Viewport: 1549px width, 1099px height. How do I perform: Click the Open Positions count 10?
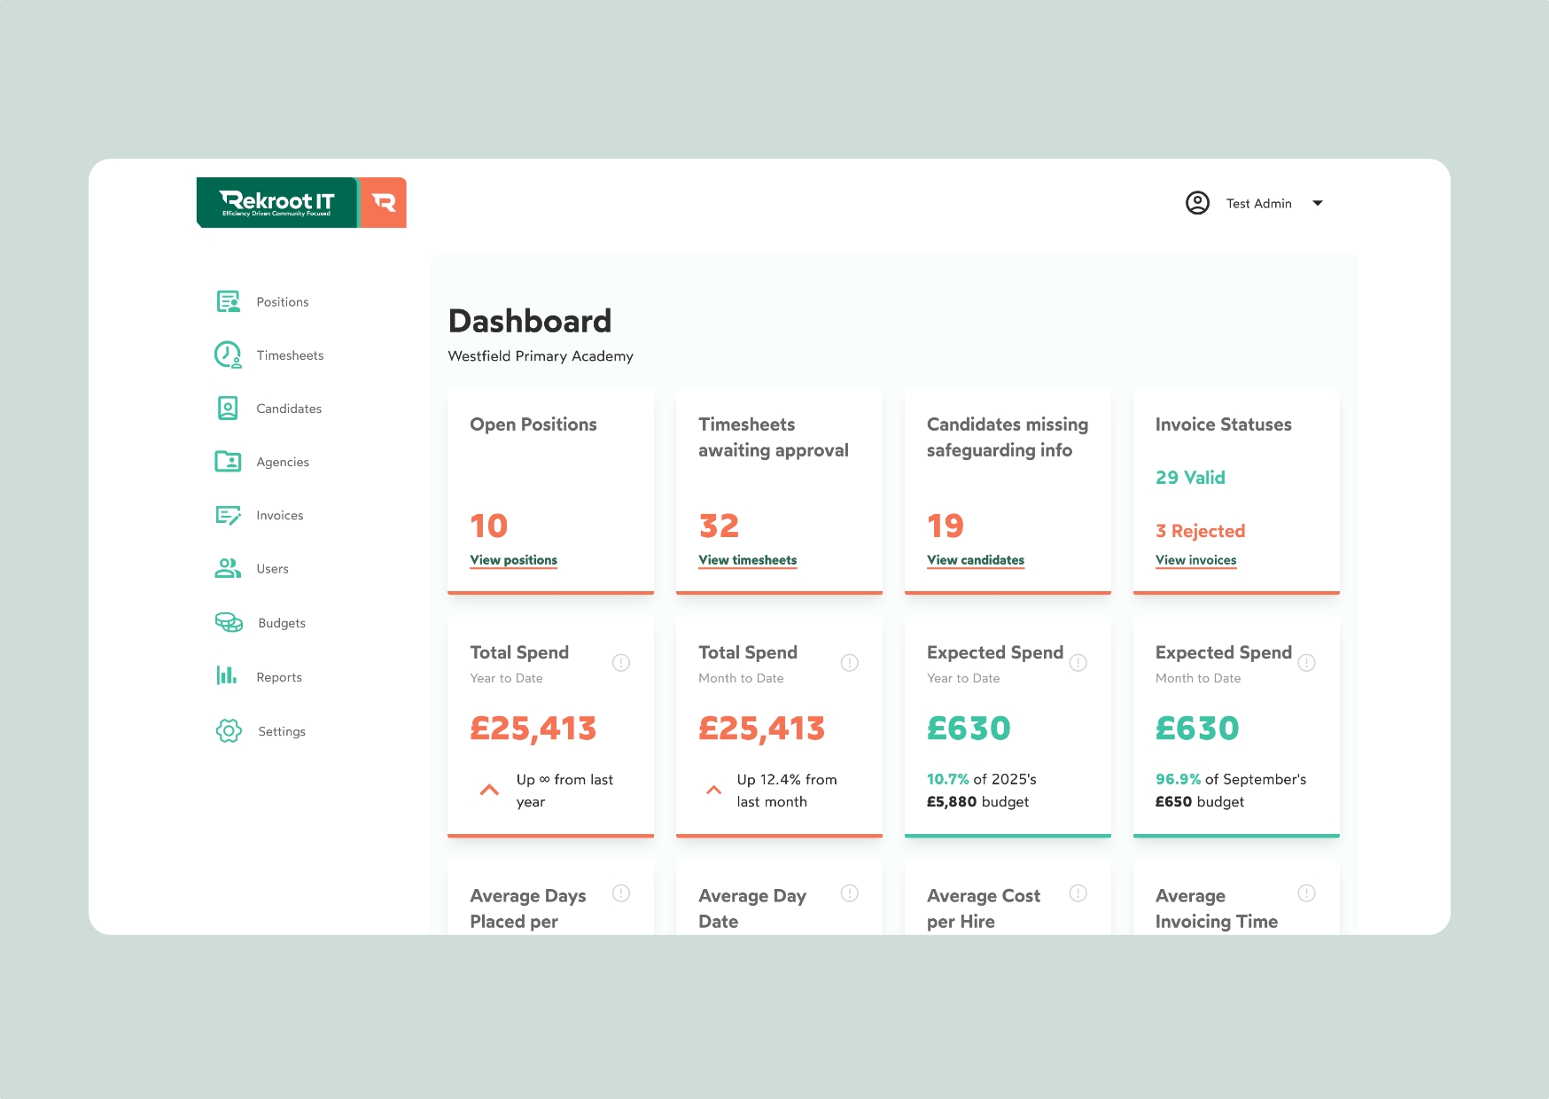click(x=489, y=526)
